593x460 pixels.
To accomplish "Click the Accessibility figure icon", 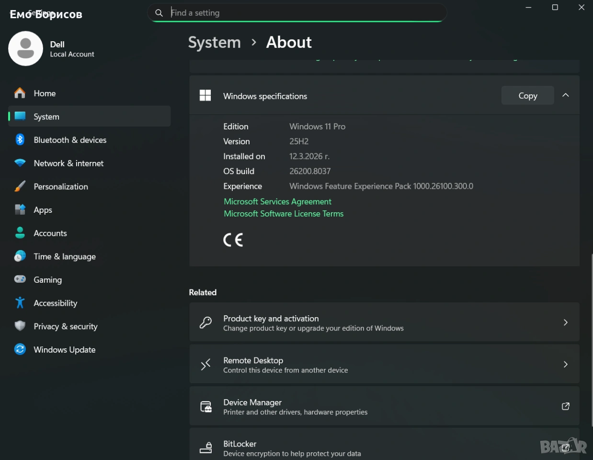I will point(20,303).
